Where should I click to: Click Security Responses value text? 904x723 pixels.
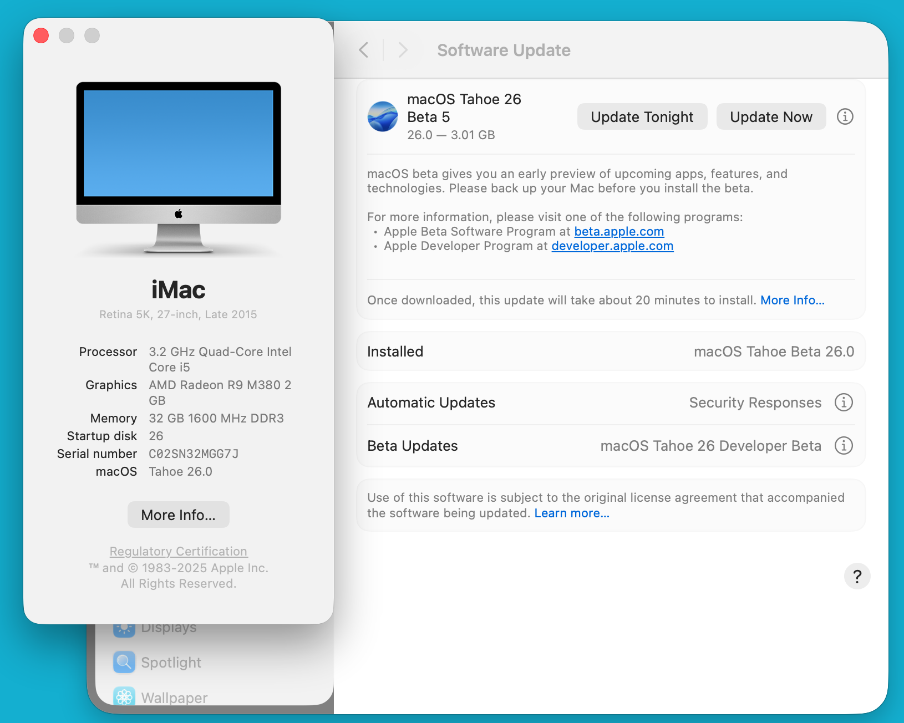coord(755,403)
